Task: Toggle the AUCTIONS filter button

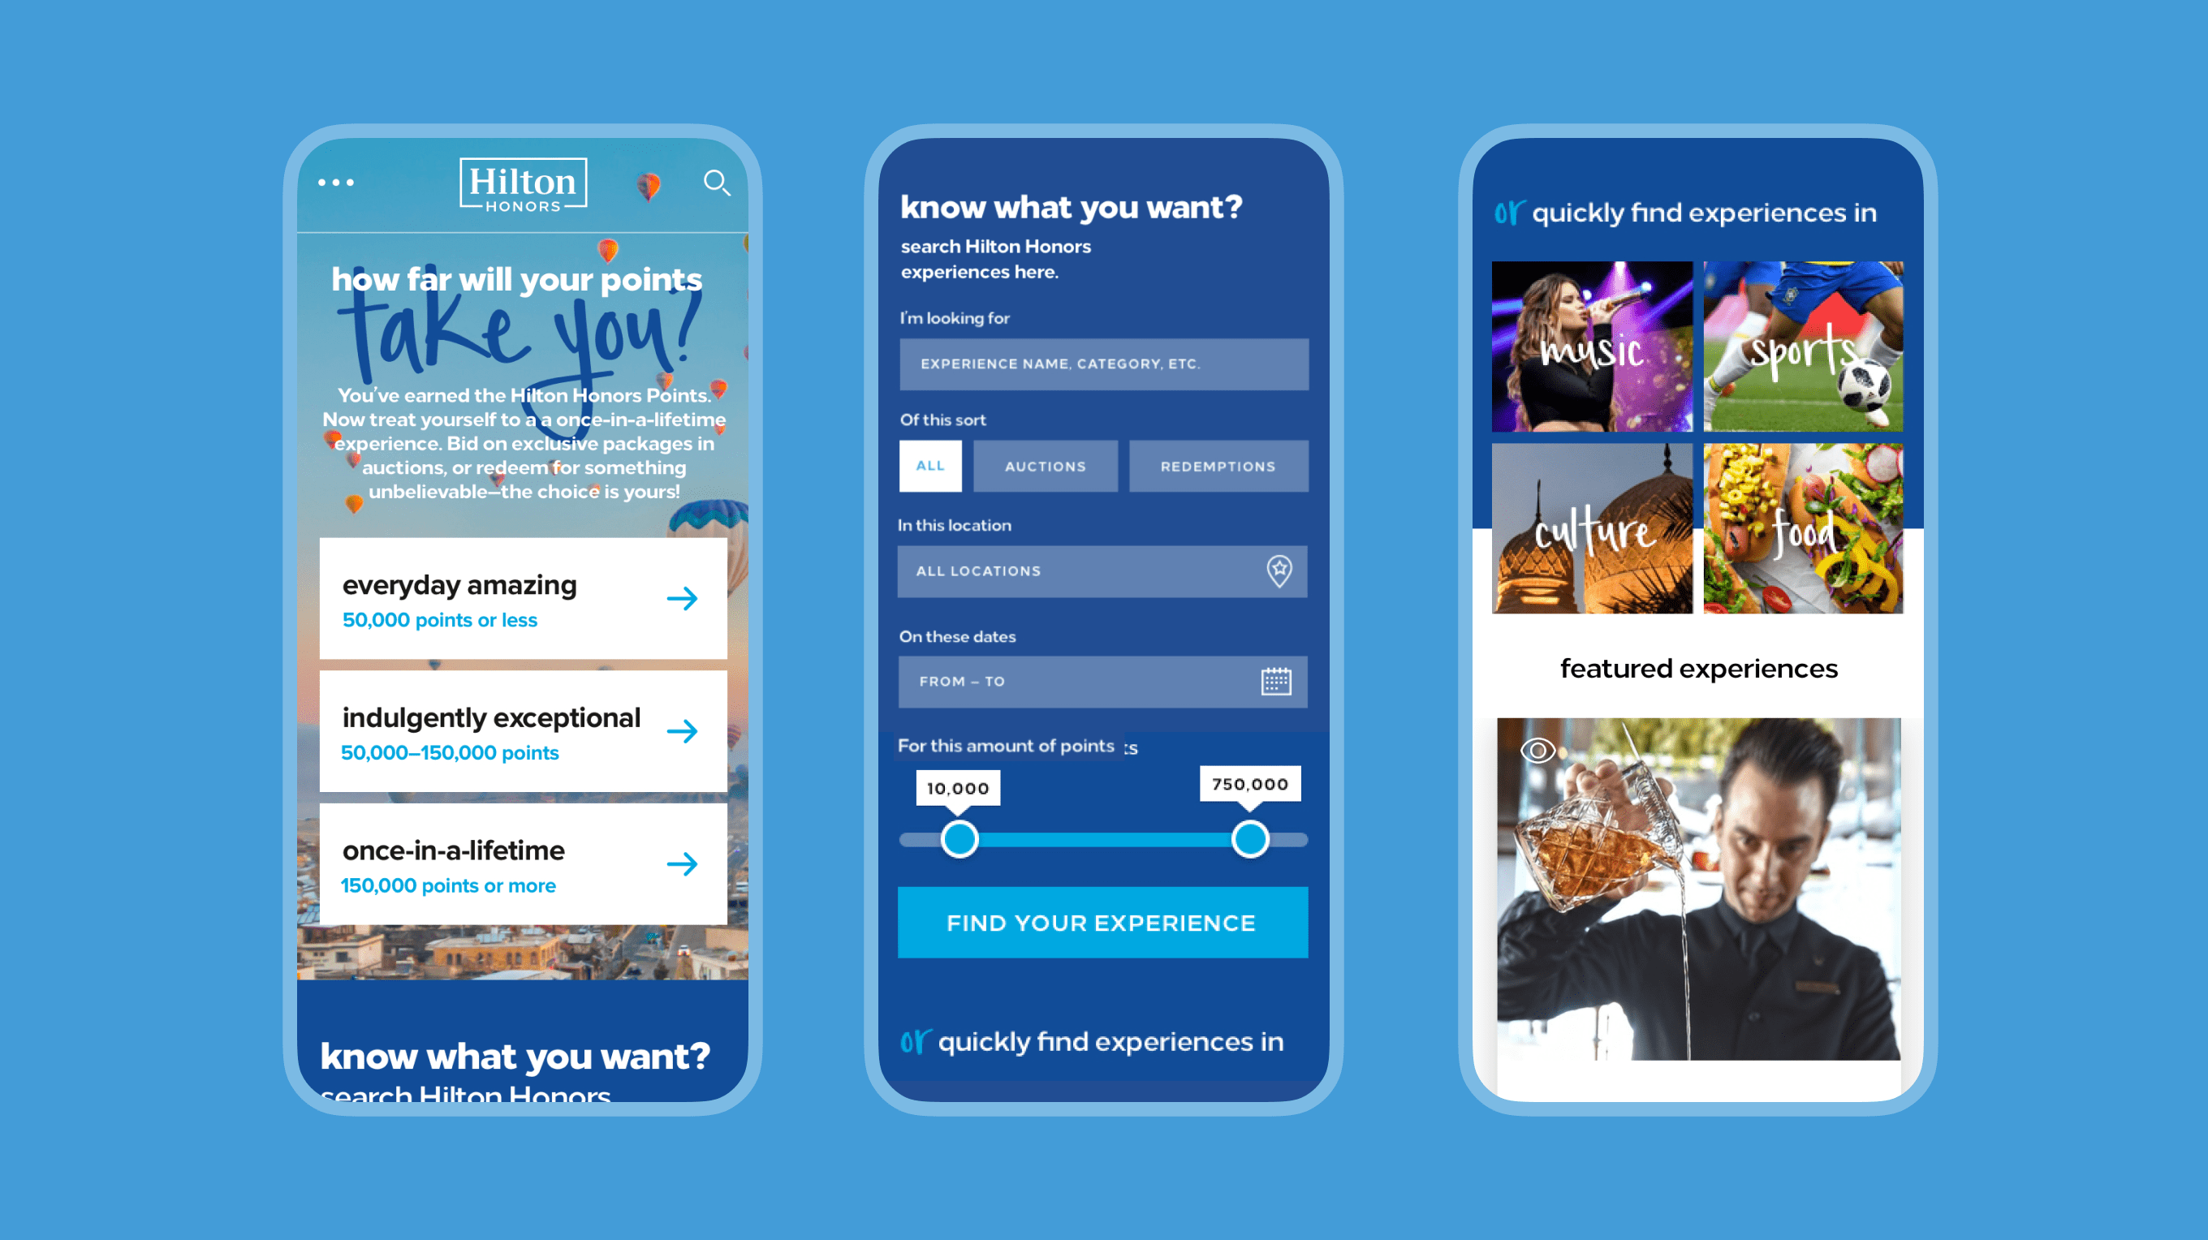Action: (1045, 465)
